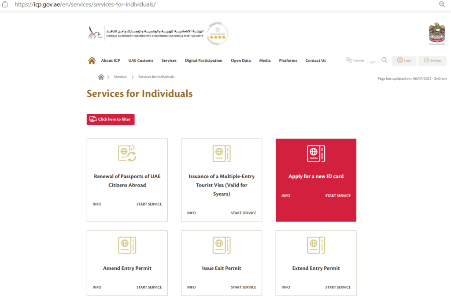Click the Amend Entry Permit card icon
The width and height of the screenshot is (451, 299).
[x=127, y=245]
